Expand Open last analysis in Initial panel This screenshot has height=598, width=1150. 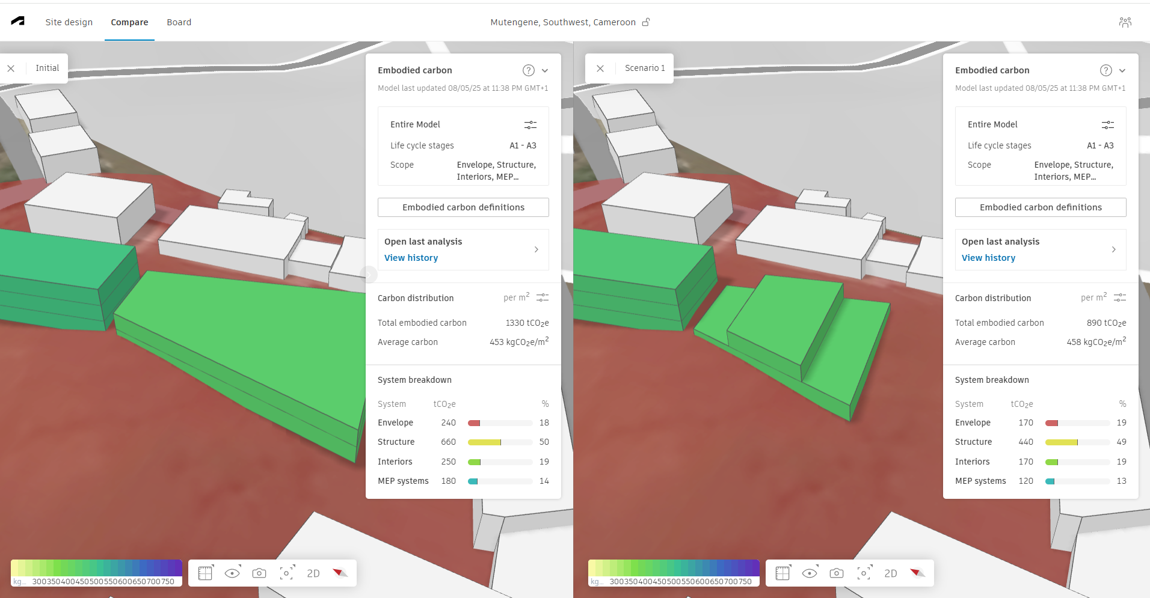(x=536, y=249)
